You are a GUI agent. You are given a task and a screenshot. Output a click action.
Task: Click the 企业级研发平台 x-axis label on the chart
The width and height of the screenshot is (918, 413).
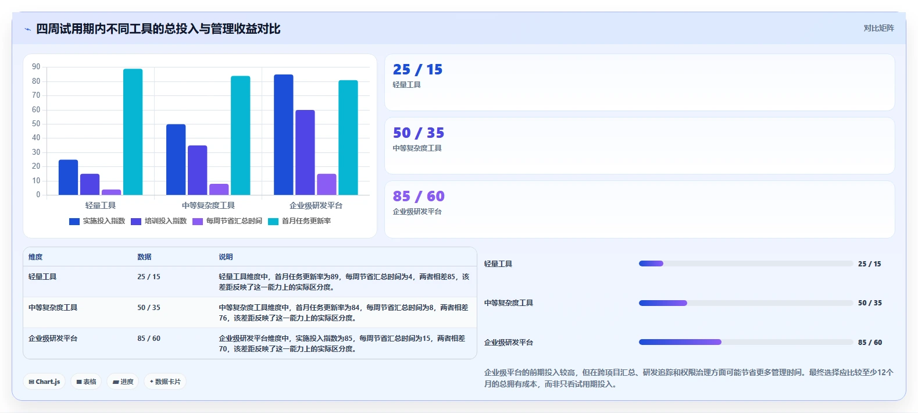pyautogui.click(x=316, y=206)
